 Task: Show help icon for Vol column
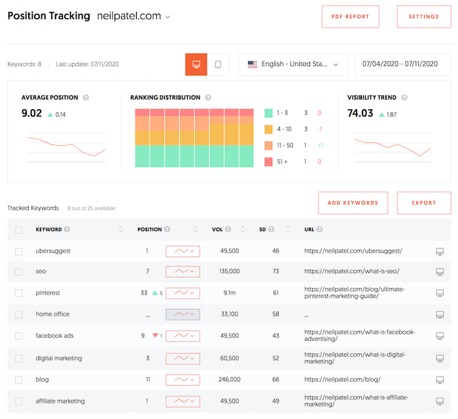click(228, 229)
